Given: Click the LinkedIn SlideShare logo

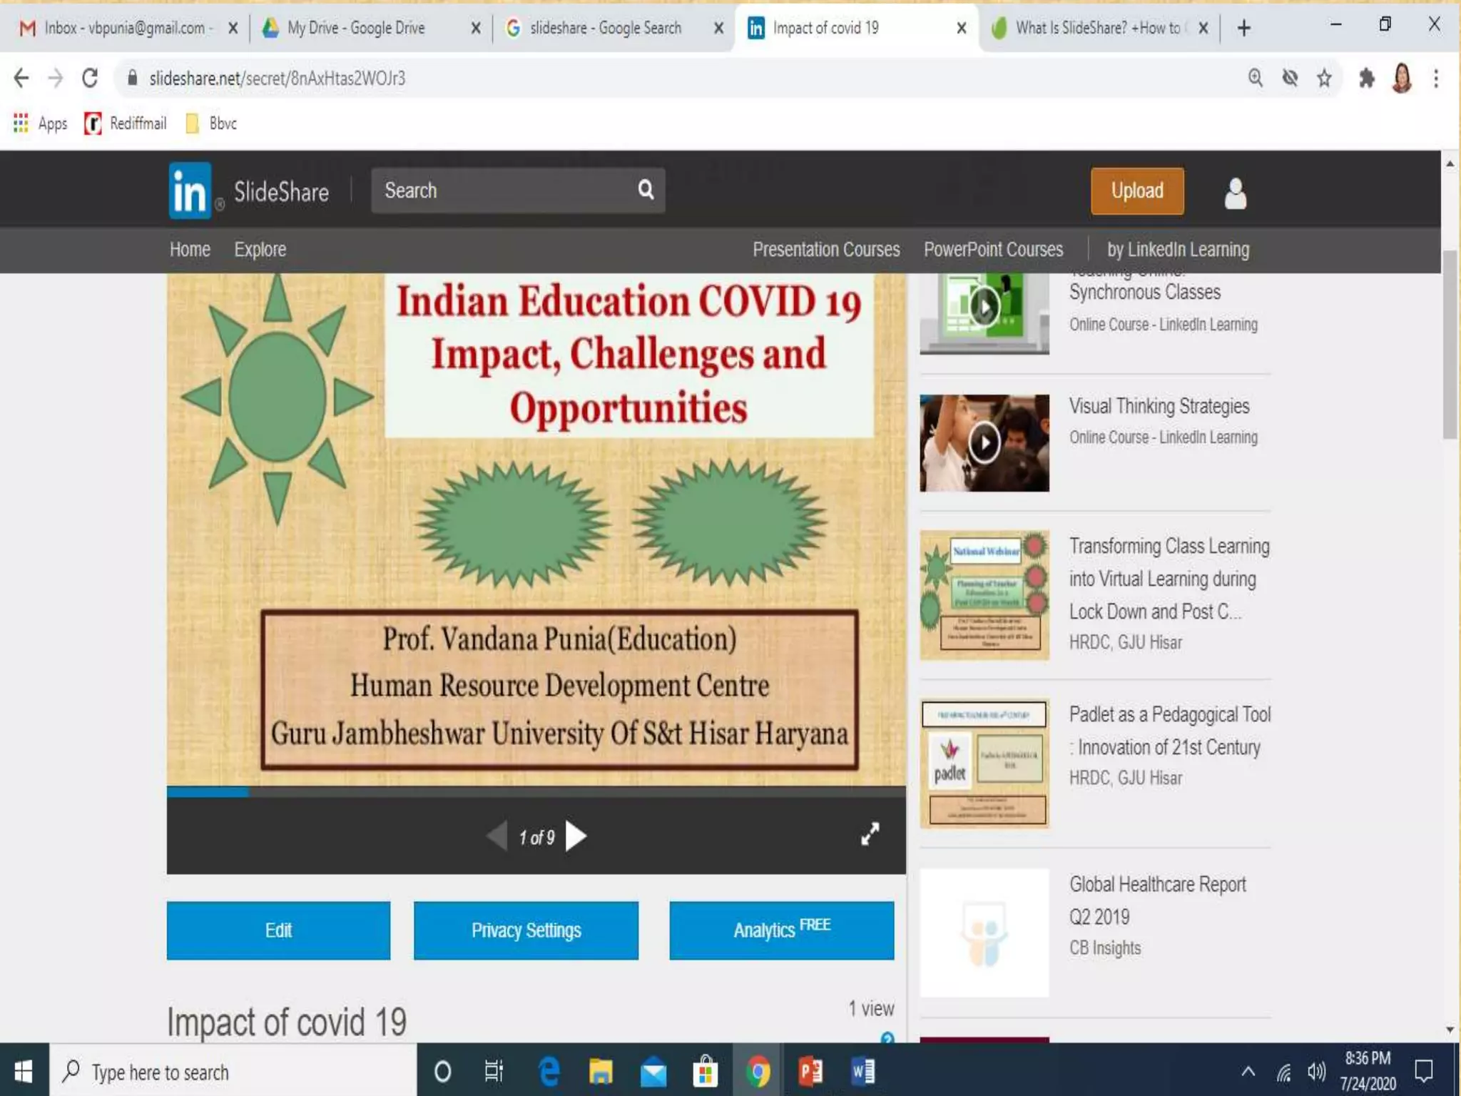Looking at the screenshot, I should pos(190,191).
